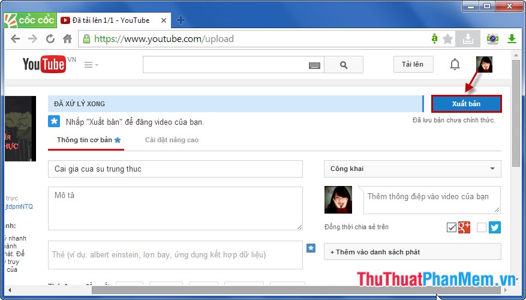Reload the page with the refresh icon

pyautogui.click(x=50, y=39)
